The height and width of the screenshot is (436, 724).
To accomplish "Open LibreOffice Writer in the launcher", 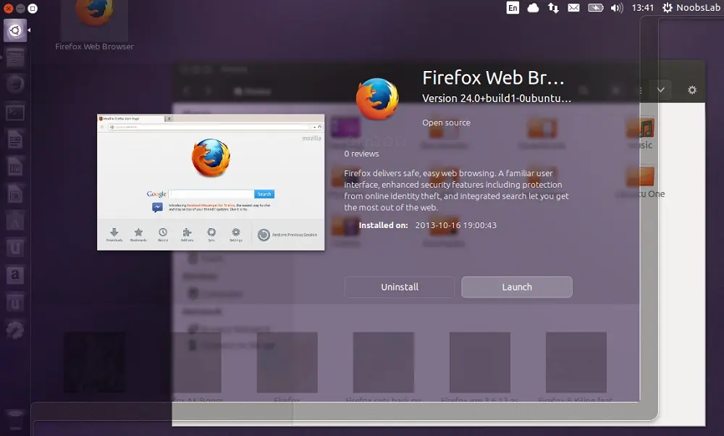I will (x=15, y=140).
